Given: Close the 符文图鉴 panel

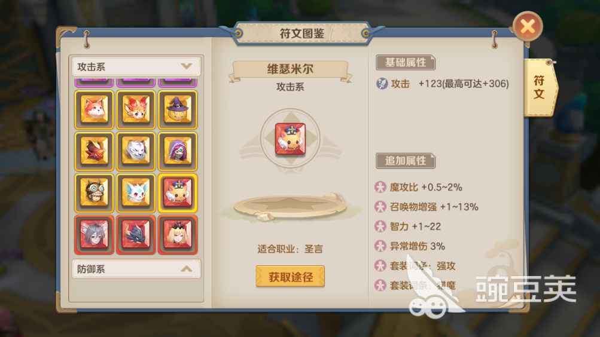Looking at the screenshot, I should click(528, 26).
